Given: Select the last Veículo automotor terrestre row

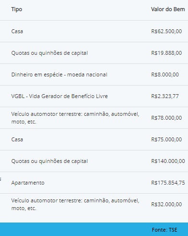Looking at the screenshot, I should [94, 204].
